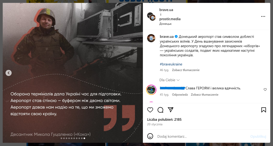
Task: Open comment bubble icon
Action: pyautogui.click(x=160, y=110)
